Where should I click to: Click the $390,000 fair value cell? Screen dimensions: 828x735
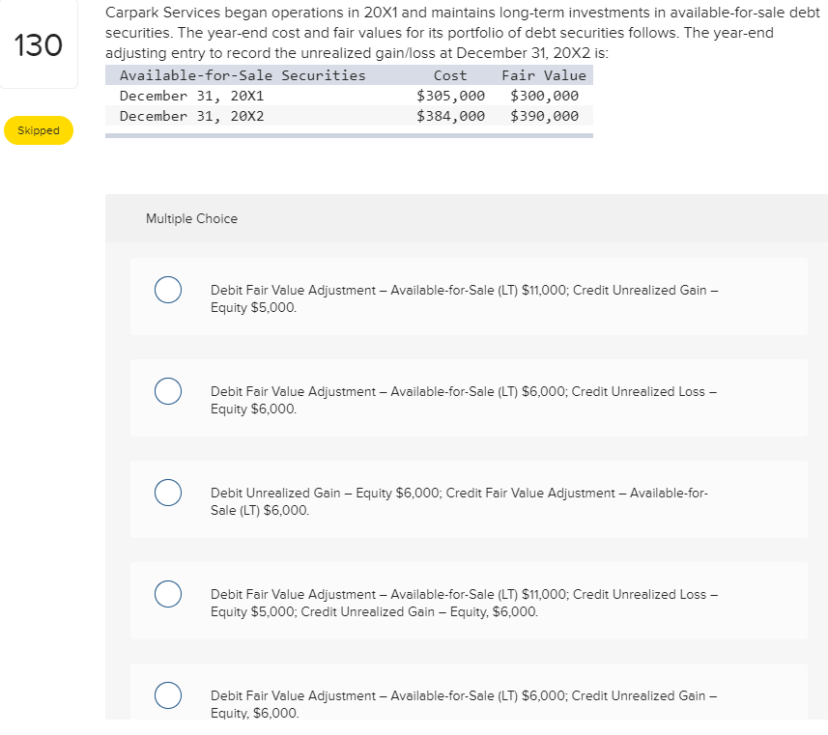[x=544, y=116]
